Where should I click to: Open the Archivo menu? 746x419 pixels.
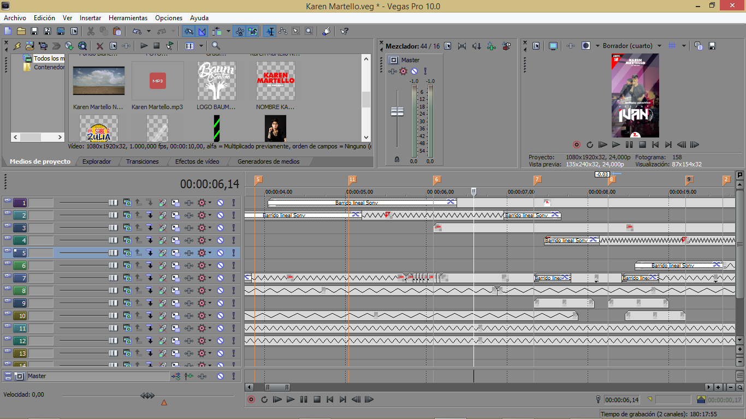pyautogui.click(x=15, y=18)
